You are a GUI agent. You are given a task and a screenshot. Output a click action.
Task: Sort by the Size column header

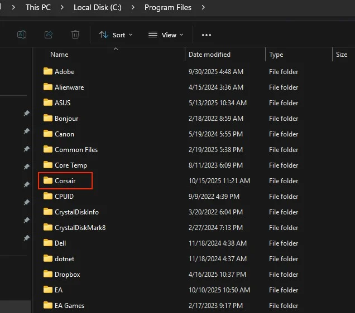click(342, 55)
